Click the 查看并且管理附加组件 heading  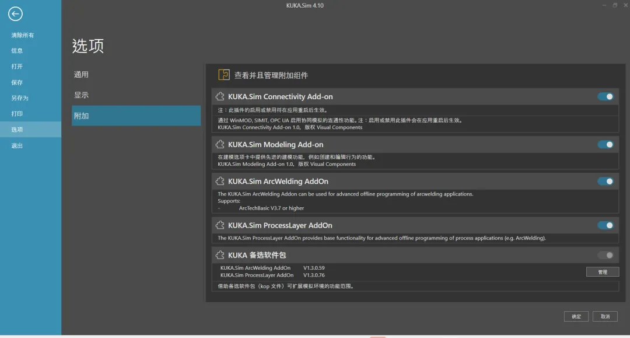pos(271,75)
